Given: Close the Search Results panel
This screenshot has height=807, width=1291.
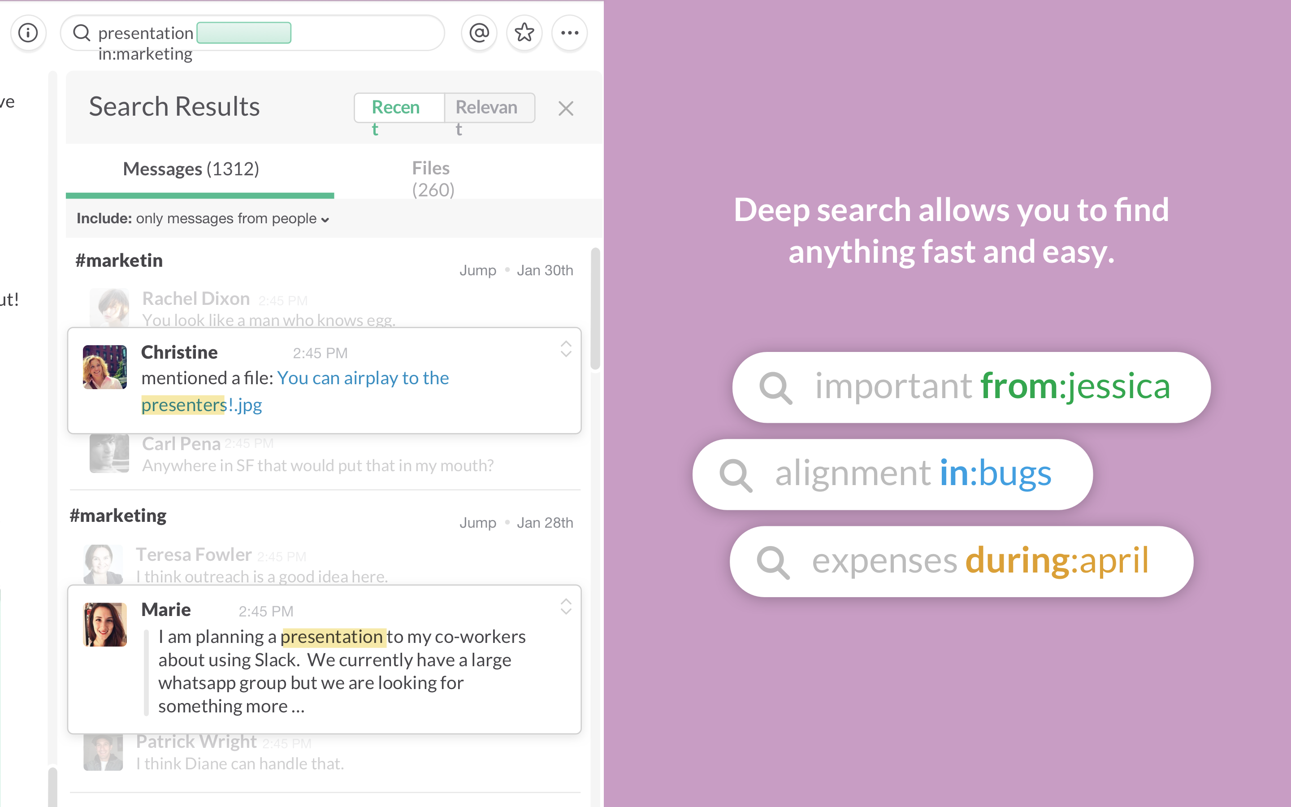Looking at the screenshot, I should coord(565,108).
